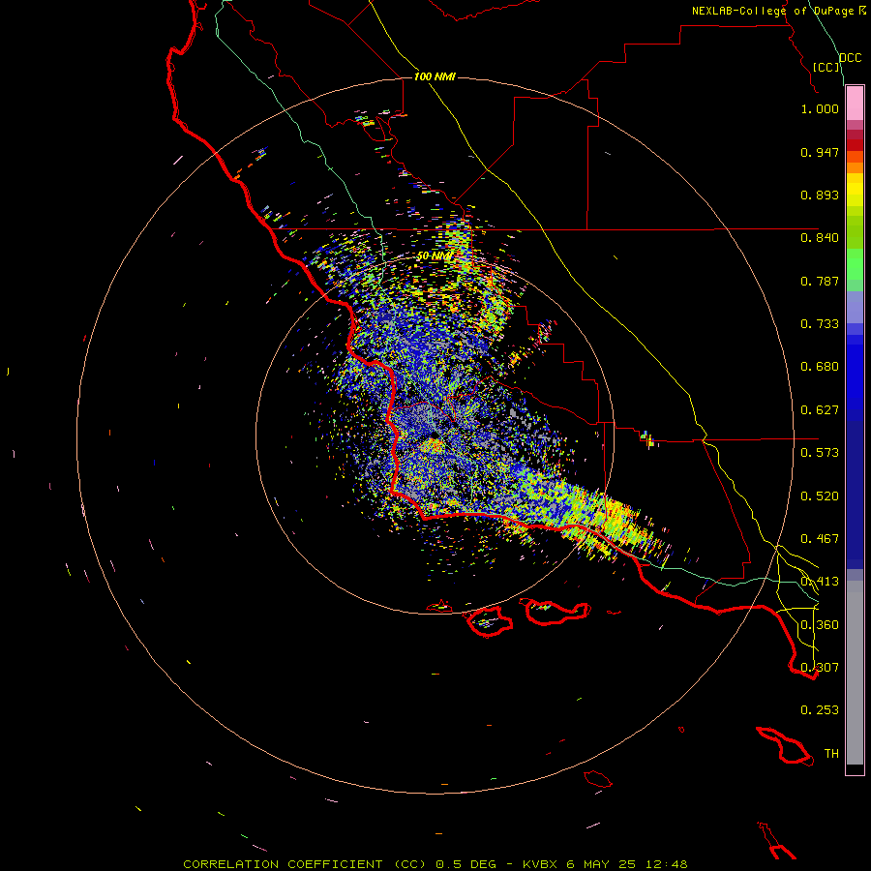This screenshot has width=871, height=871.
Task: Click the 0.467 scale value
Action: tap(820, 539)
